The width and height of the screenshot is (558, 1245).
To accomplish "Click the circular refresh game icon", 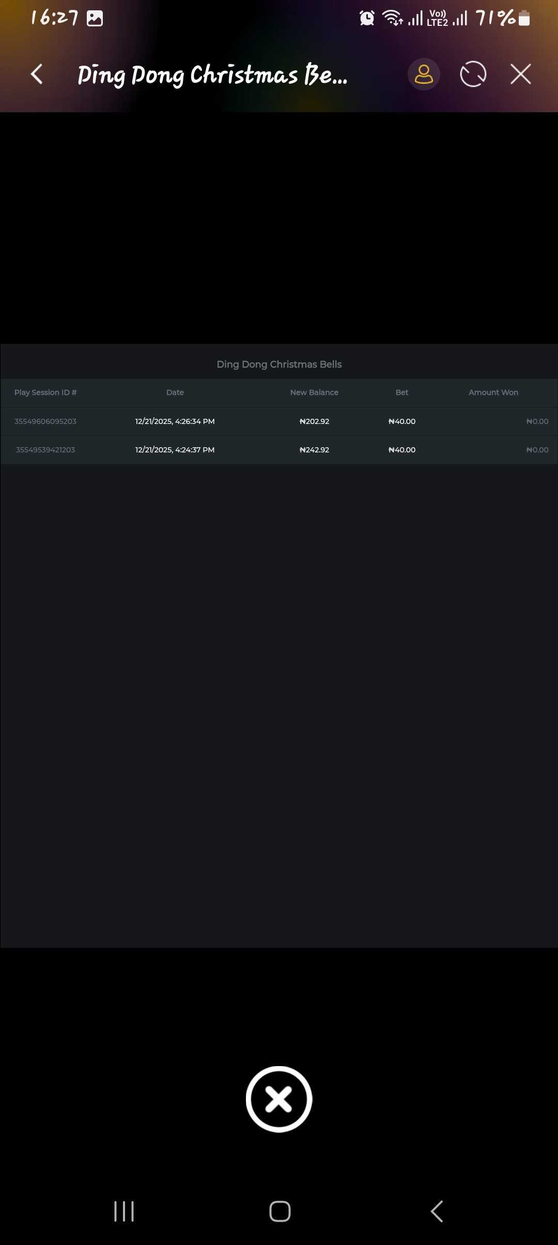I will click(x=473, y=74).
